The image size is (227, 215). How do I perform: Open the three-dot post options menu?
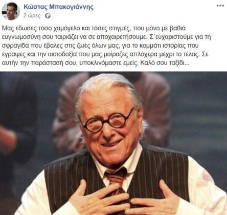point(220,6)
